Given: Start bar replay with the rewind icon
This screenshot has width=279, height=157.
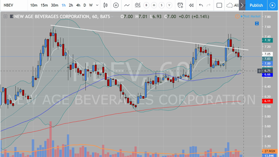Looking at the screenshot, I should pos(191,5).
